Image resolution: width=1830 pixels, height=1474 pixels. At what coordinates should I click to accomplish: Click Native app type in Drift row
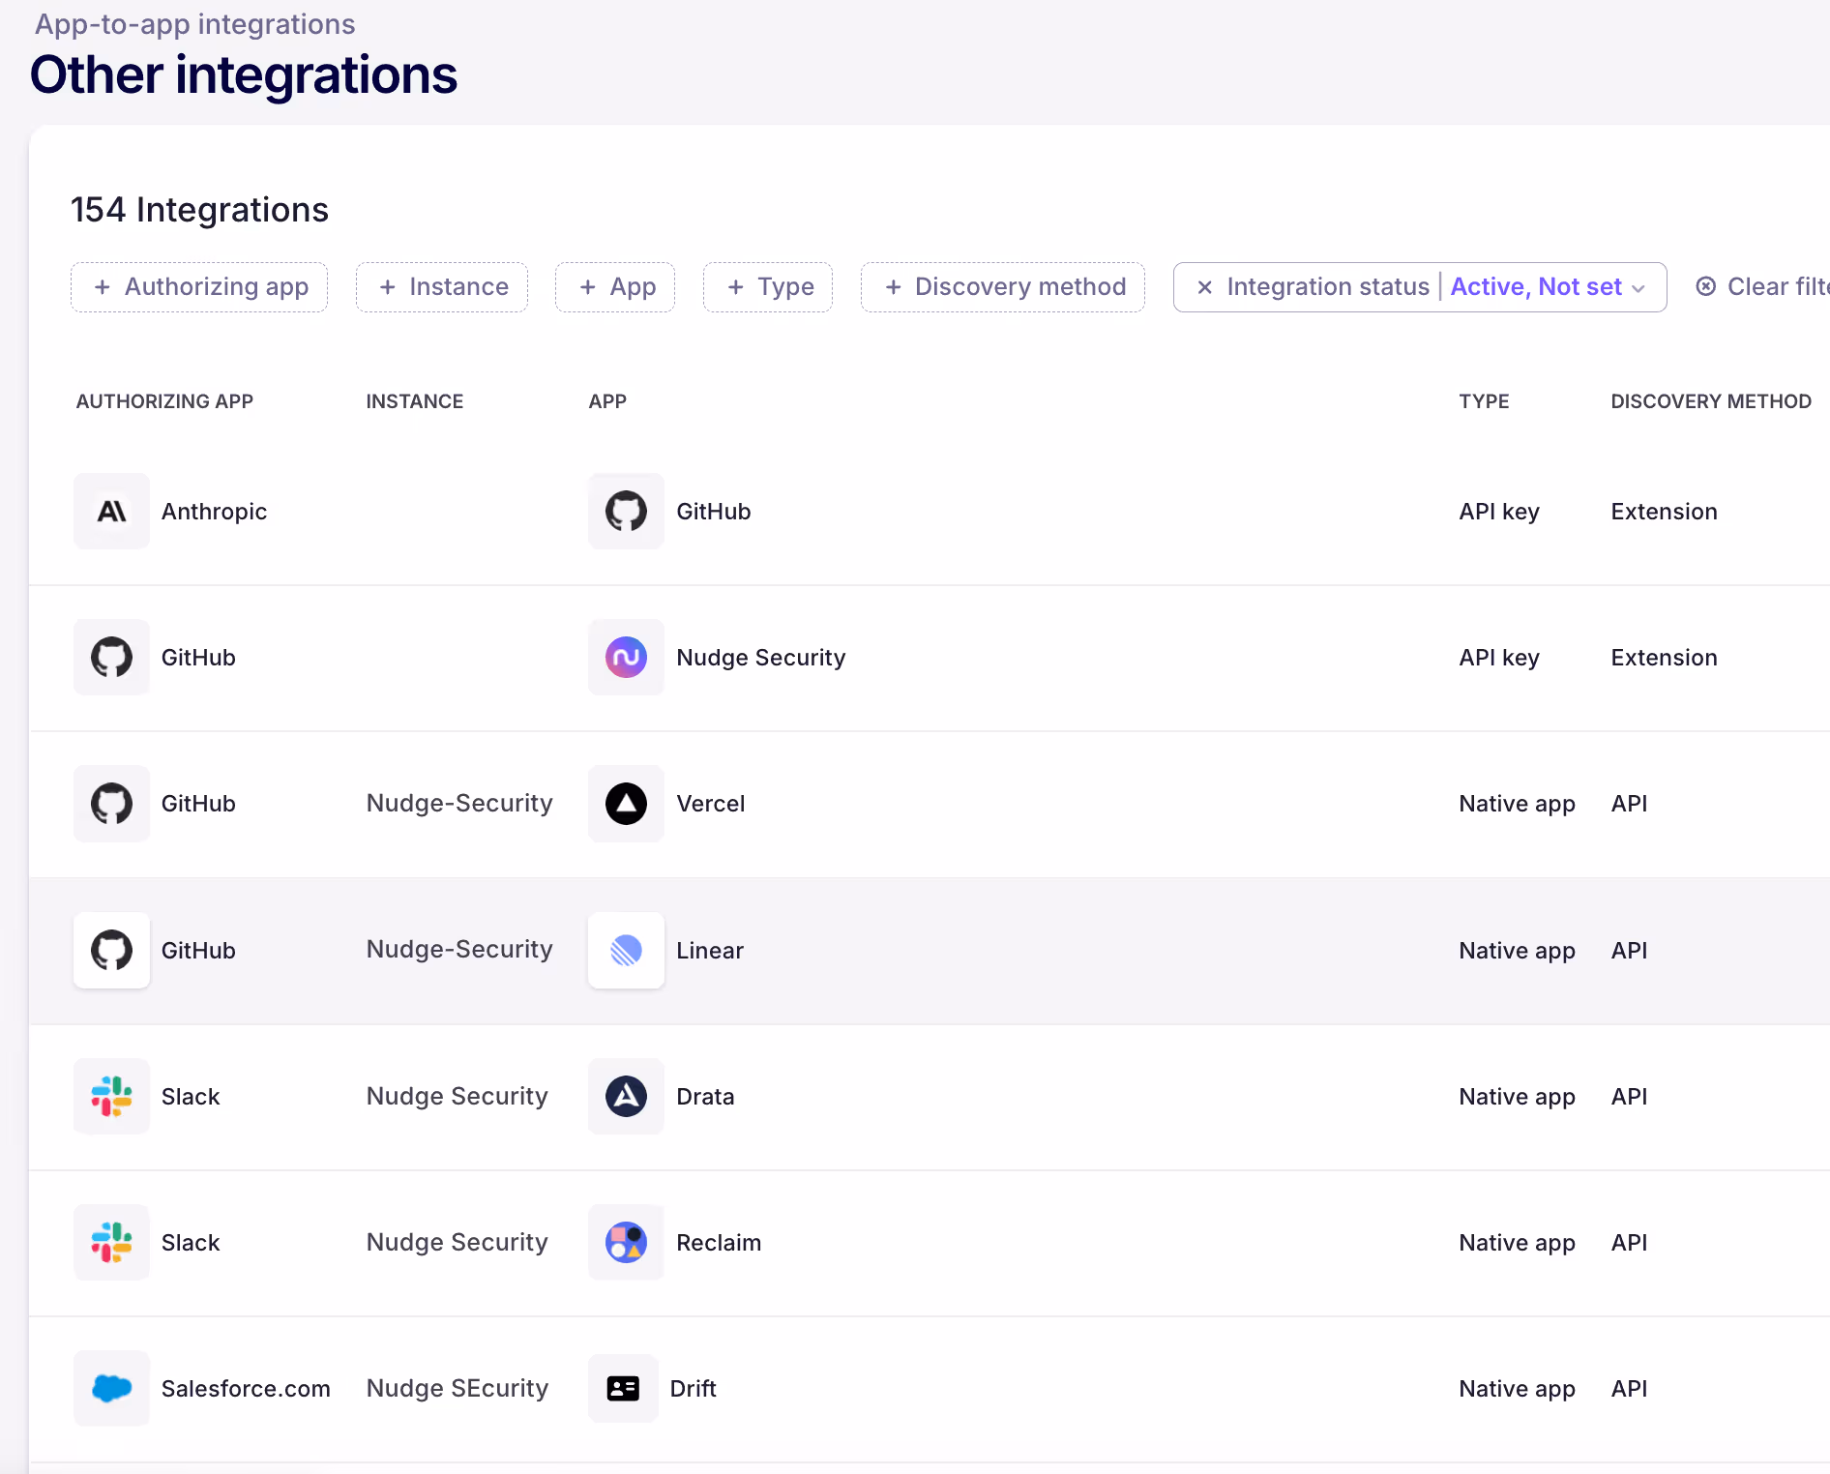(1518, 1389)
